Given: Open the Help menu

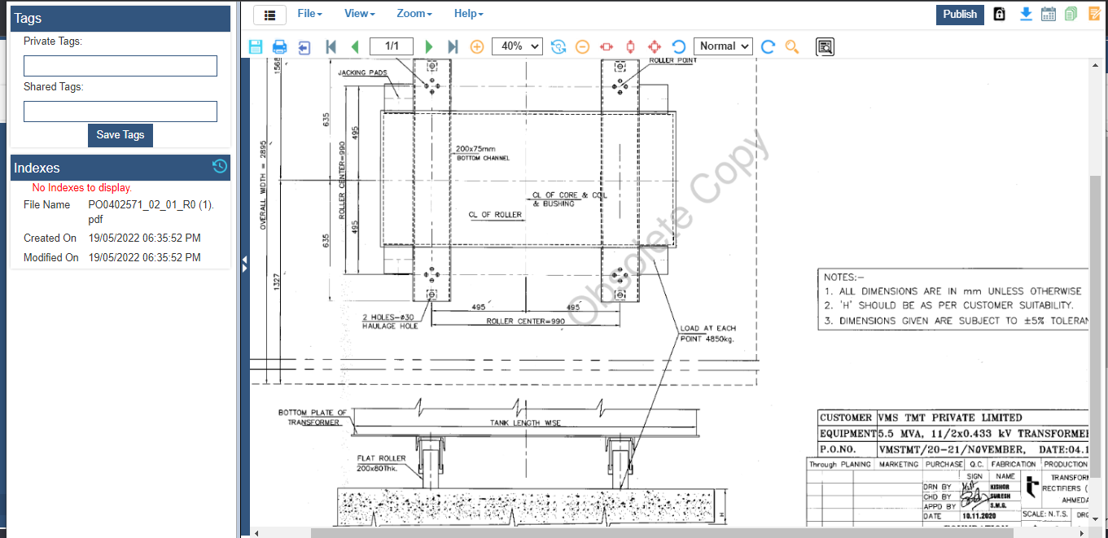Looking at the screenshot, I should [x=468, y=14].
